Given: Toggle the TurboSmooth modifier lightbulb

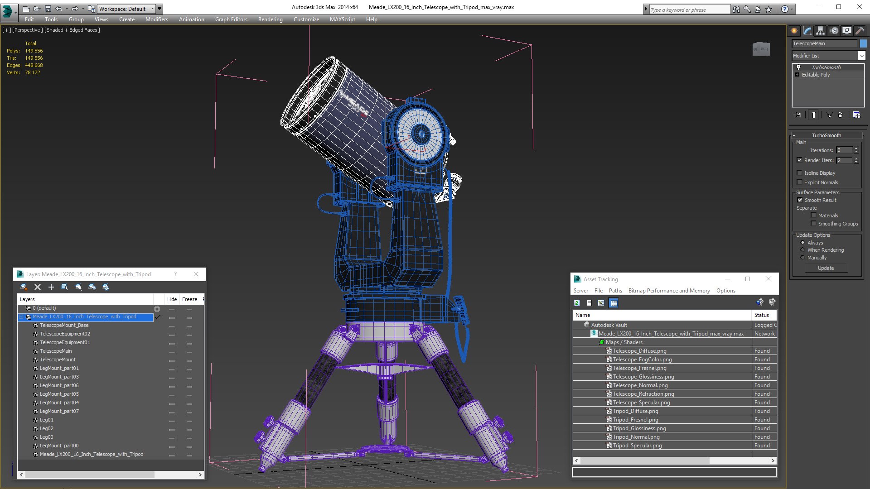Looking at the screenshot, I should click(x=798, y=67).
